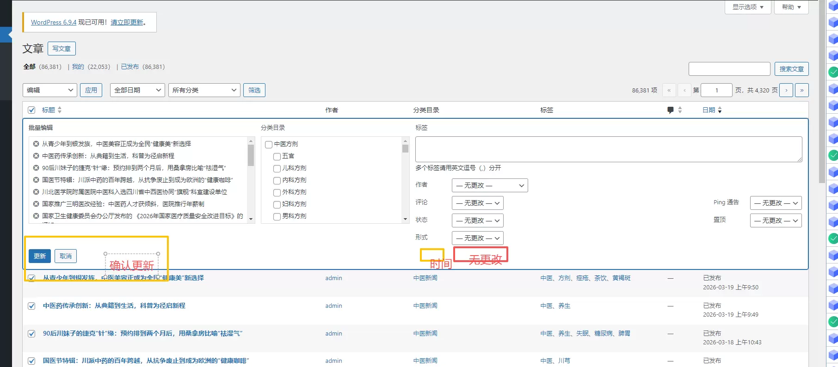This screenshot has width=838, height=367.
Task: Toggle the select-all checkbox in header
Action: [31, 110]
